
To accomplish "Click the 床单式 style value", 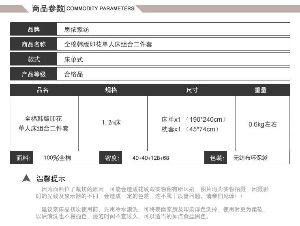I will [74, 59].
